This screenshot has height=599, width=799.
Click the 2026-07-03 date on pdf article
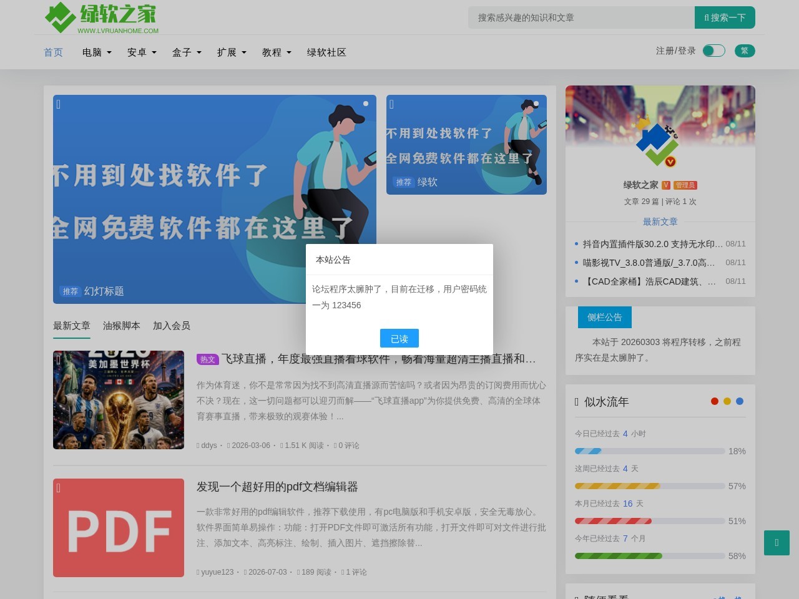click(267, 572)
